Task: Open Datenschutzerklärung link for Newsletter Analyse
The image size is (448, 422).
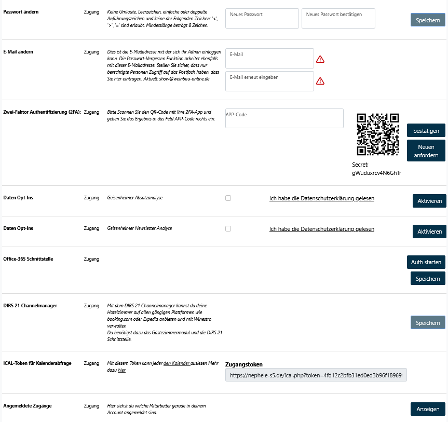Action: pos(321,229)
